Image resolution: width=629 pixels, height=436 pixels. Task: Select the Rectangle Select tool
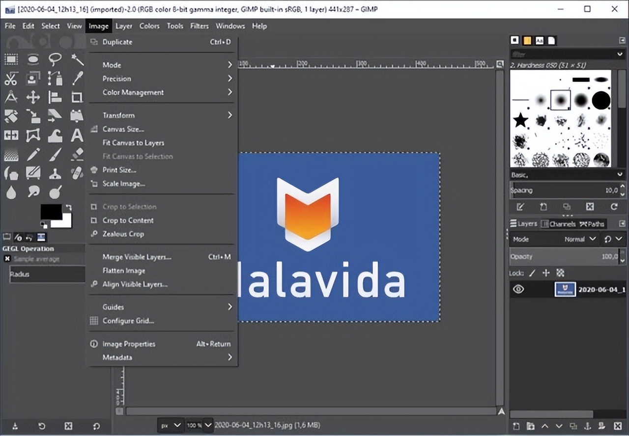[11, 60]
